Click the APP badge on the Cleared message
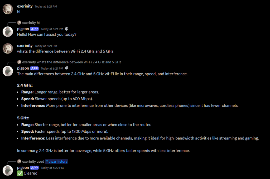The width and height of the screenshot is (270, 179). click(35, 168)
